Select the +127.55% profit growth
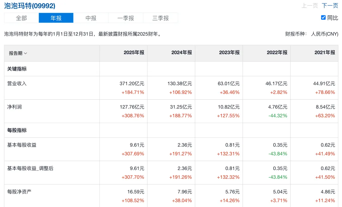The width and height of the screenshot is (342, 207). [x=228, y=116]
